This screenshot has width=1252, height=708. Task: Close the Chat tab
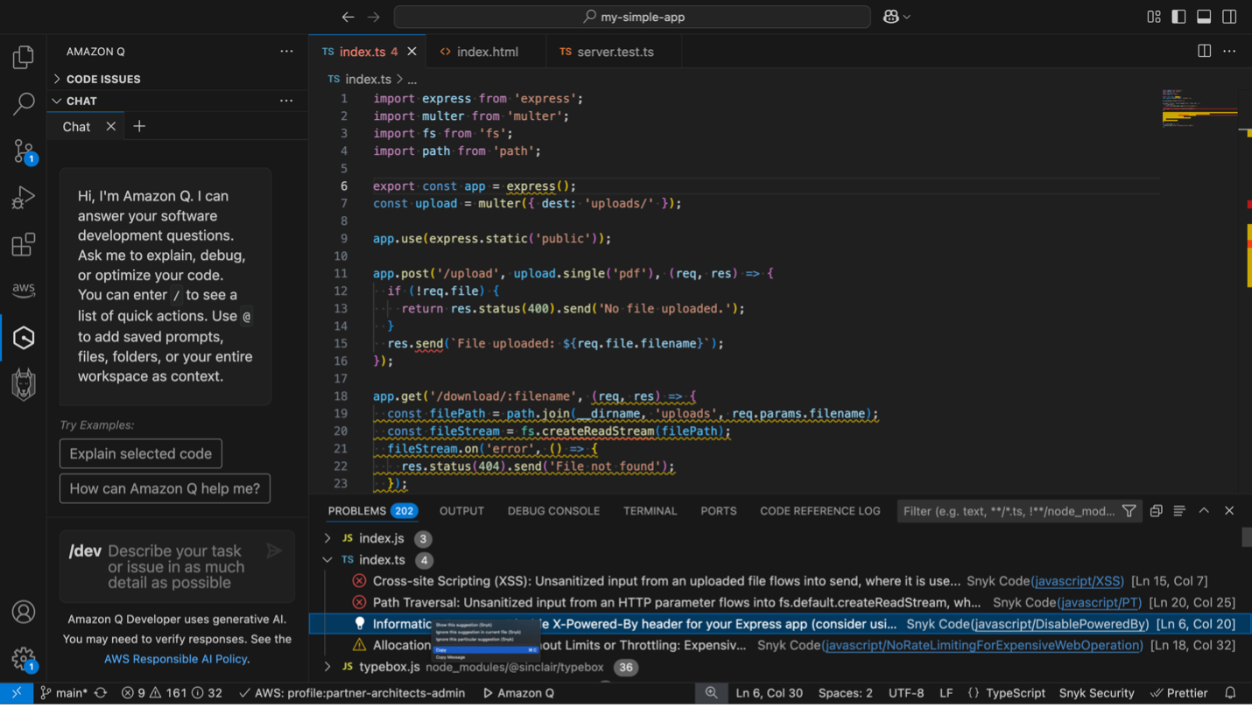[x=111, y=126]
